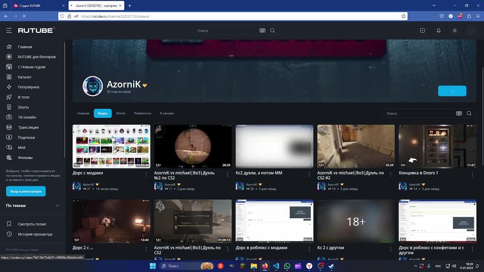
Task: Close the AzorniK browser tab
Action: point(120,6)
